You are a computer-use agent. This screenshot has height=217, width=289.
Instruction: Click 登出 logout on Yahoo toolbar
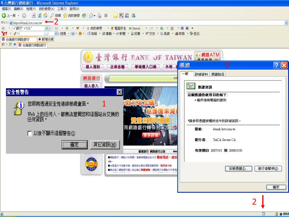(x=195, y=34)
